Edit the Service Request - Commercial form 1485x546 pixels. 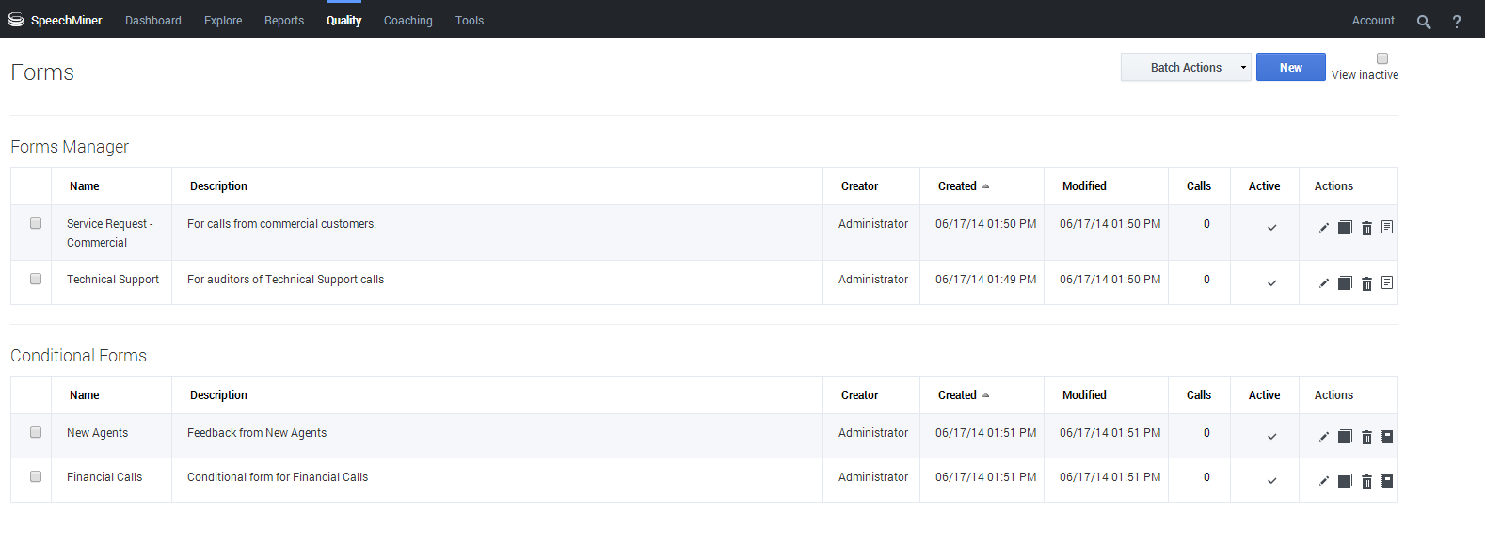[x=1323, y=228]
